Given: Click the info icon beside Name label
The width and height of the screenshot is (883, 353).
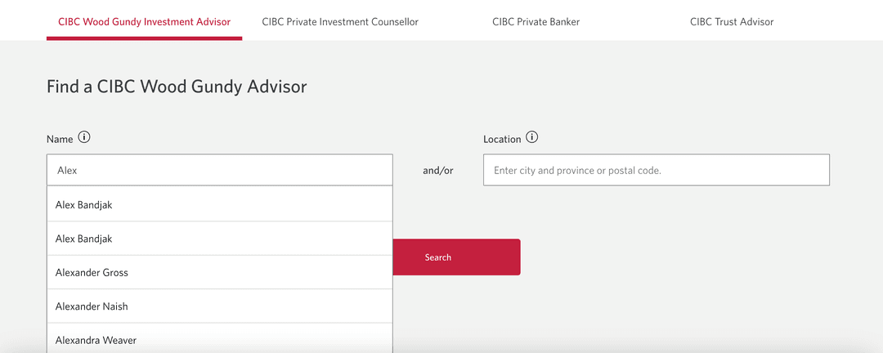Looking at the screenshot, I should coord(84,137).
